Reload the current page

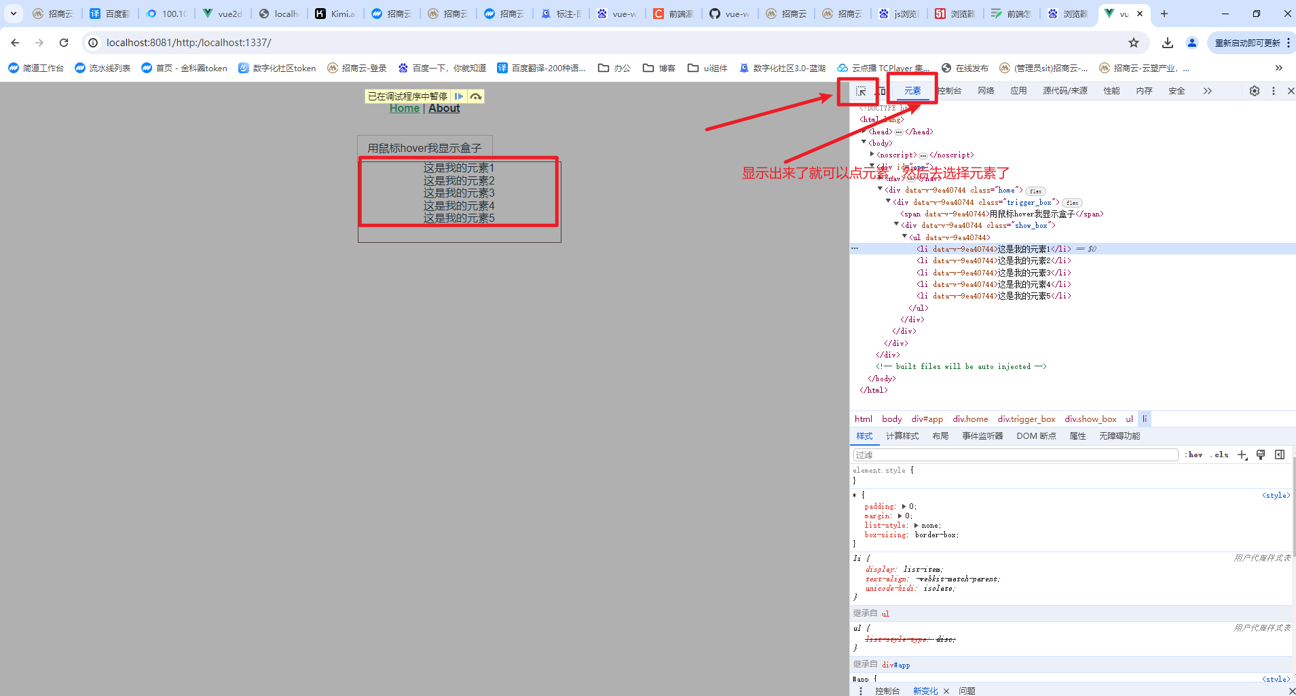click(64, 43)
